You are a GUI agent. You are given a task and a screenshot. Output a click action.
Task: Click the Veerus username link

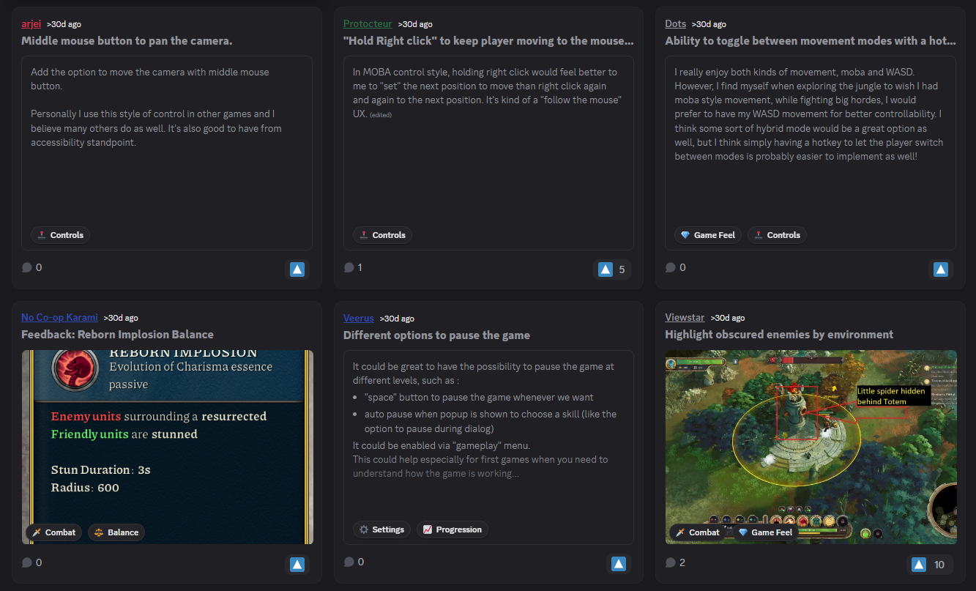(358, 319)
